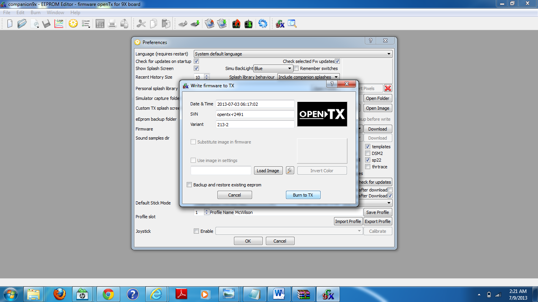
Task: Open the Edit menu
Action: 20,13
